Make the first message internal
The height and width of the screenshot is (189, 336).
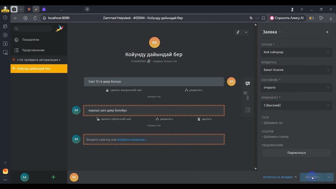tap(124, 90)
